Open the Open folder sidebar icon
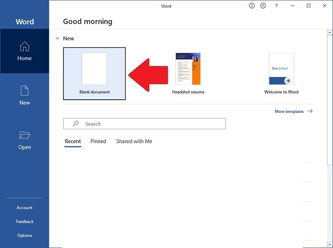 tap(25, 135)
